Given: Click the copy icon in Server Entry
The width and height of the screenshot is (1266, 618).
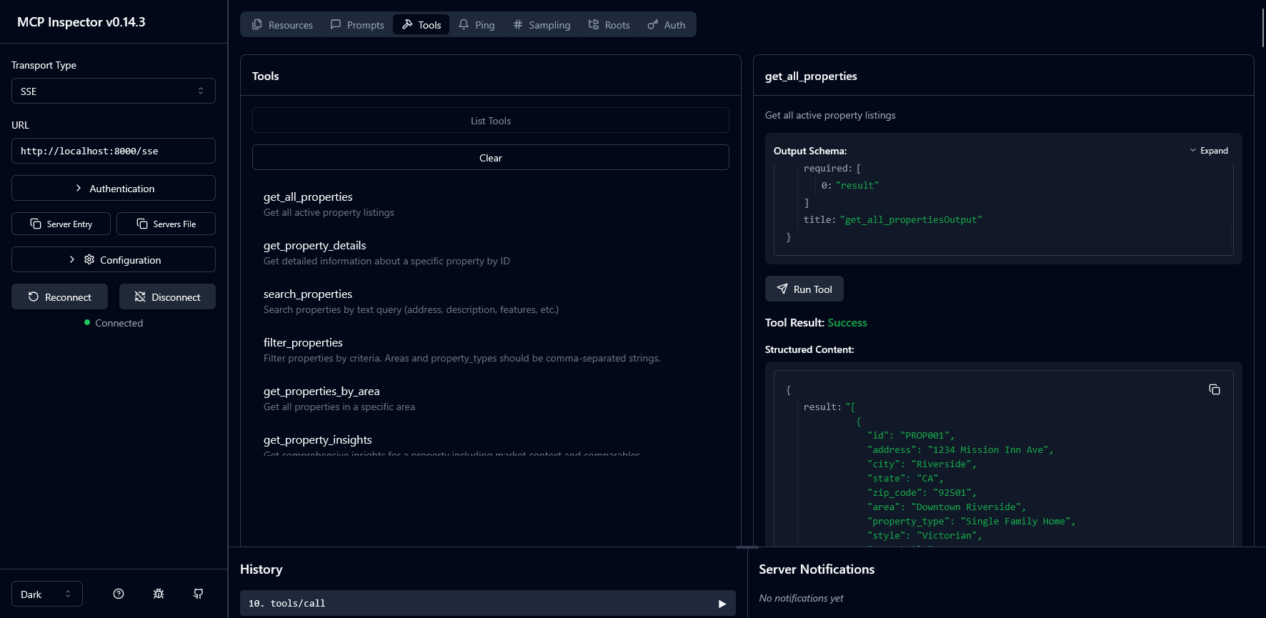Looking at the screenshot, I should pos(36,224).
